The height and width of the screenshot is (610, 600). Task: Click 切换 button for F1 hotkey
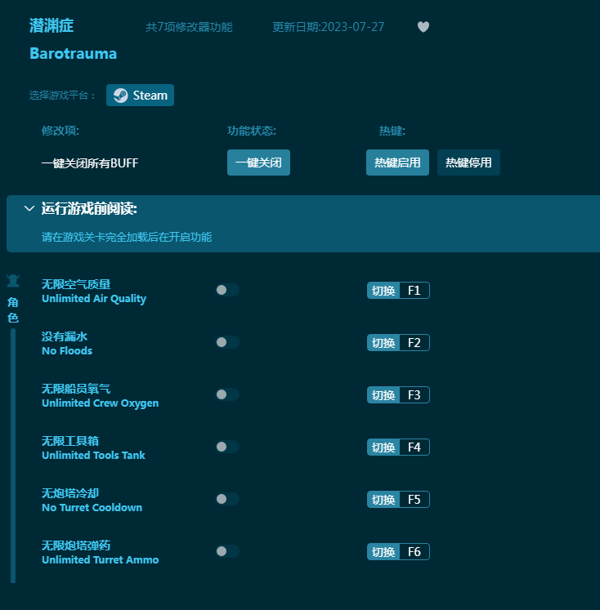pyautogui.click(x=383, y=291)
